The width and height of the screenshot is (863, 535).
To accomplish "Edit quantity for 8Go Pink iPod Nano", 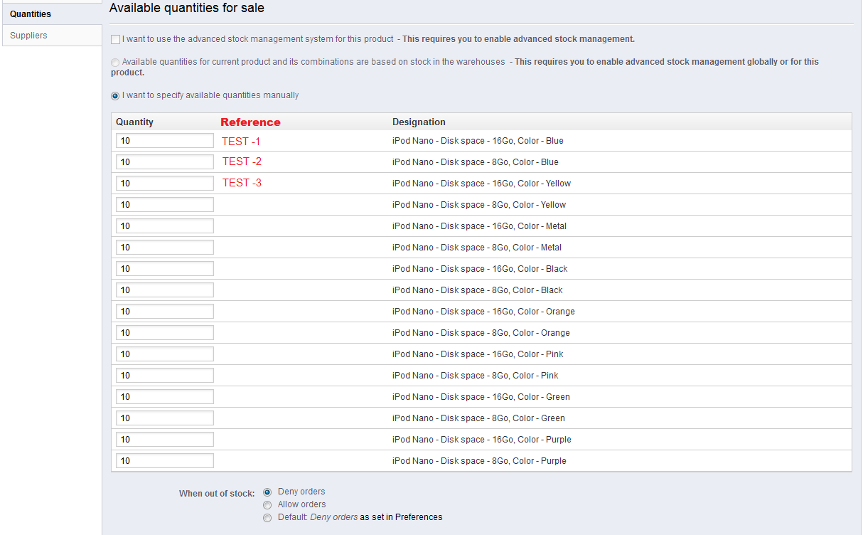I will pyautogui.click(x=165, y=376).
